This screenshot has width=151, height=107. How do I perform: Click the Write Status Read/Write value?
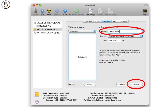pyautogui.click(x=109, y=96)
